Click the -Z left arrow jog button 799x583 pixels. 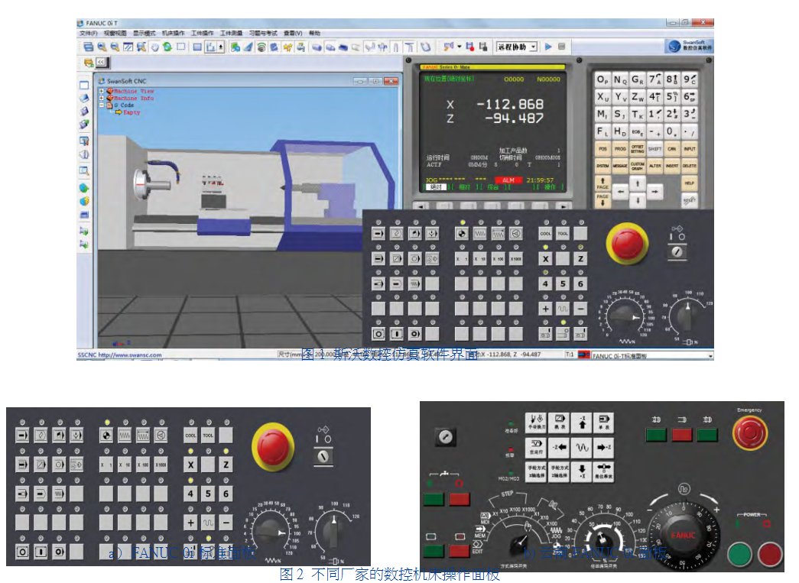click(x=559, y=448)
